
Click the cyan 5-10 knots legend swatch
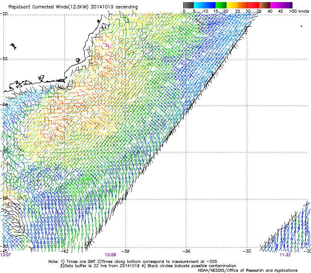tap(199, 5)
